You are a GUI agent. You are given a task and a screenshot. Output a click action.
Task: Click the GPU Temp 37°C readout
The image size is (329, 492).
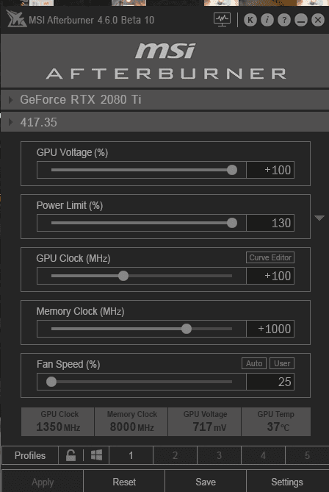coord(276,421)
